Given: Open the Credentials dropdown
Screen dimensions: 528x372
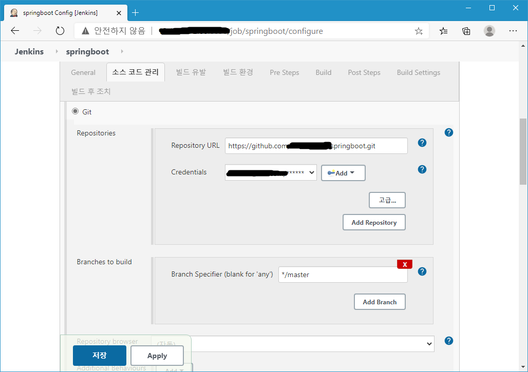Looking at the screenshot, I should [x=271, y=172].
